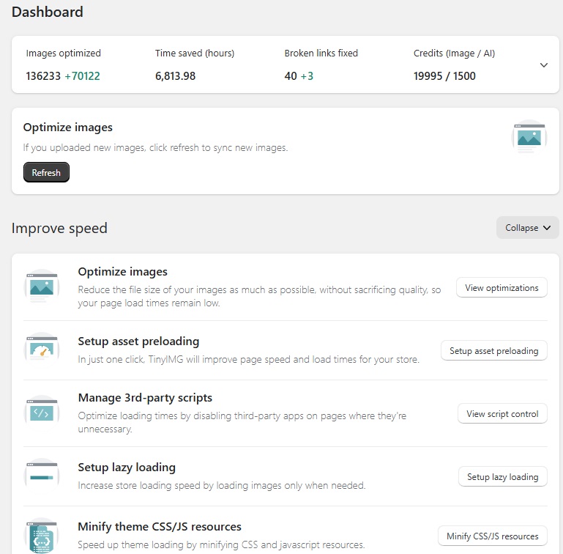Click the Minify CSS/JS resources button
The height and width of the screenshot is (554, 563).
coord(492,536)
